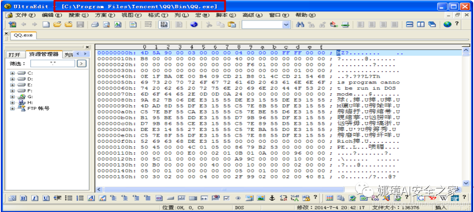Click the tile windows vertically icon
The image size is (474, 212).
click(421, 25)
